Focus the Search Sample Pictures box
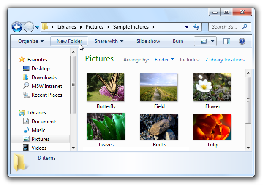 (x=229, y=27)
